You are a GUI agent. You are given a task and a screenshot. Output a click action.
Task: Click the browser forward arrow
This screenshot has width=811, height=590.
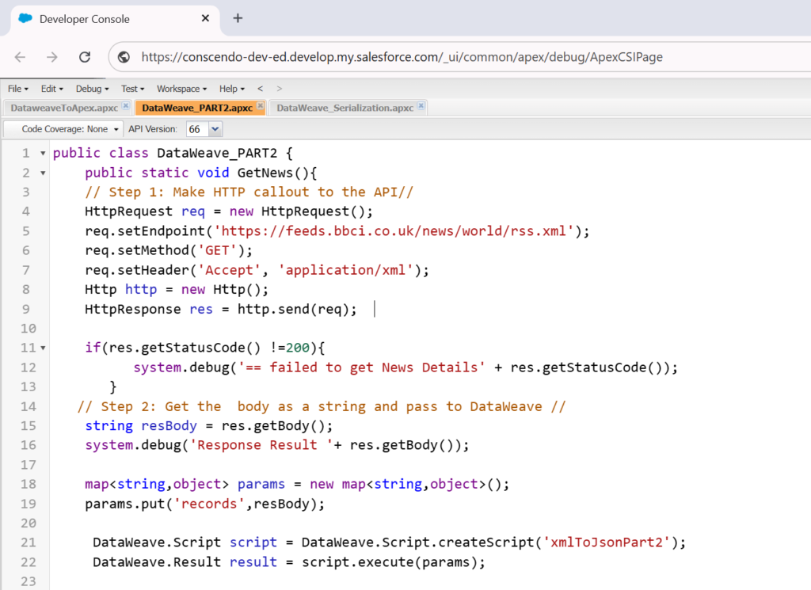[x=52, y=57]
